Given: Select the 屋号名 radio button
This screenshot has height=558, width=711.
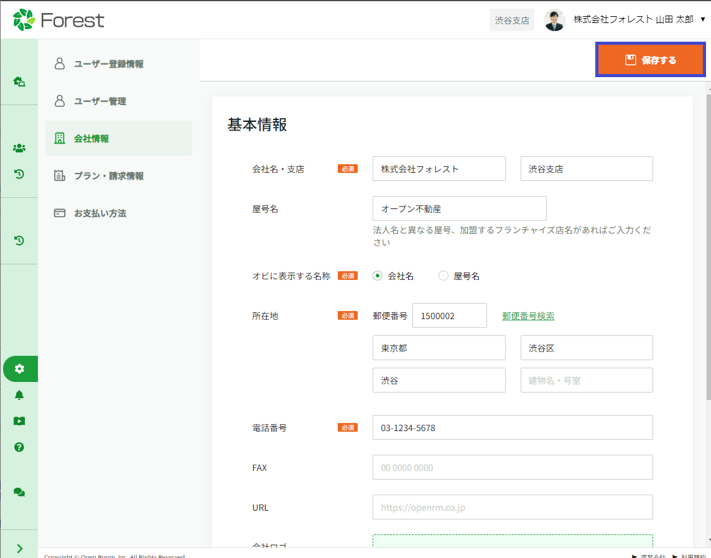Looking at the screenshot, I should coord(444,276).
